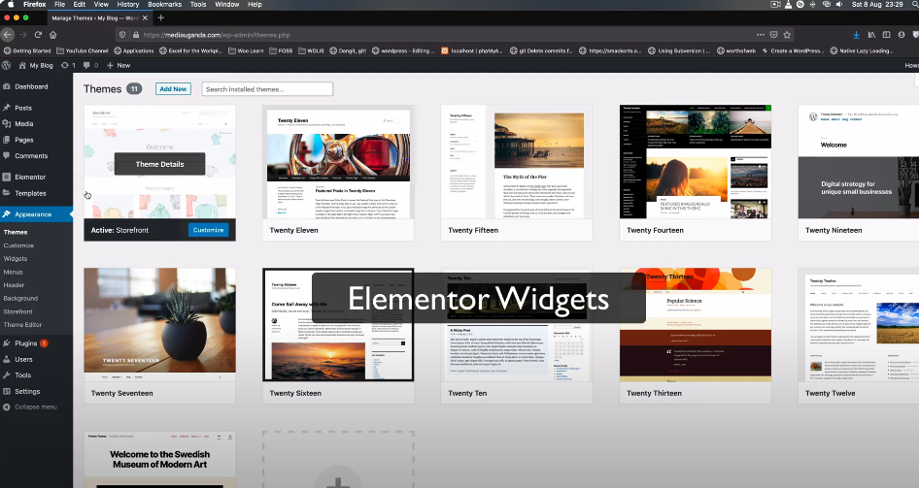
Task: Open the localhost phpMyAdmin bookmark
Action: pyautogui.click(x=472, y=50)
